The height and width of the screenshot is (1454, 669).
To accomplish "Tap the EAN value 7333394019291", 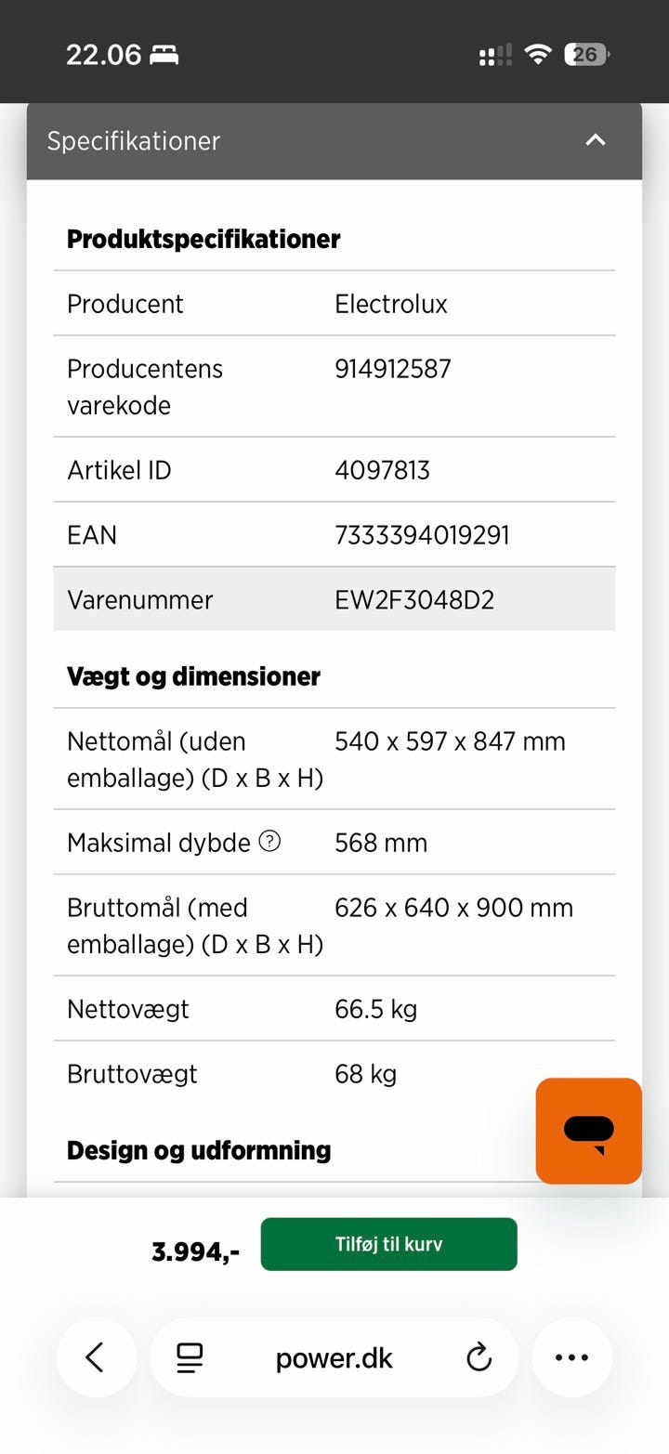I will 422,535.
